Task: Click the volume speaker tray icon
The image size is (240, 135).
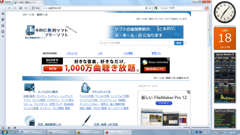Action: [x=225, y=132]
